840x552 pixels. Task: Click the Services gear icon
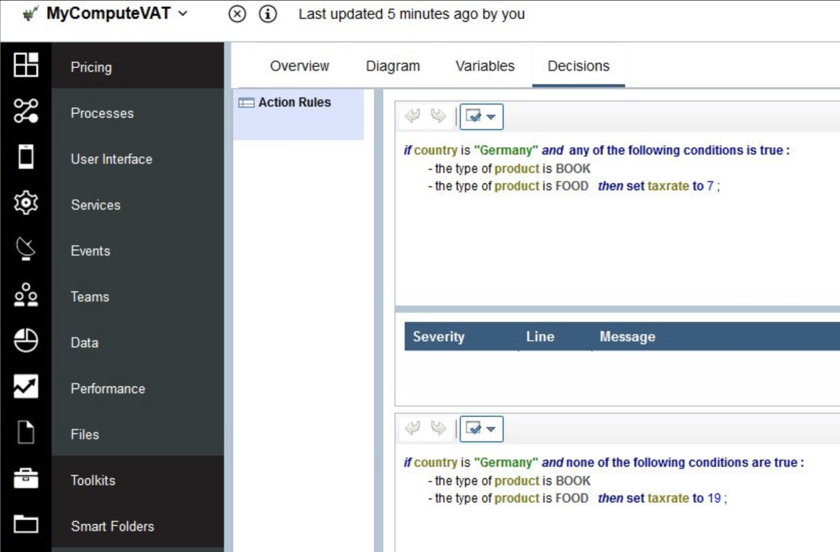(26, 203)
